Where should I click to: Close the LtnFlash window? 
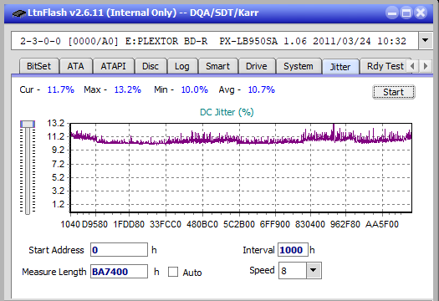pyautogui.click(x=421, y=13)
